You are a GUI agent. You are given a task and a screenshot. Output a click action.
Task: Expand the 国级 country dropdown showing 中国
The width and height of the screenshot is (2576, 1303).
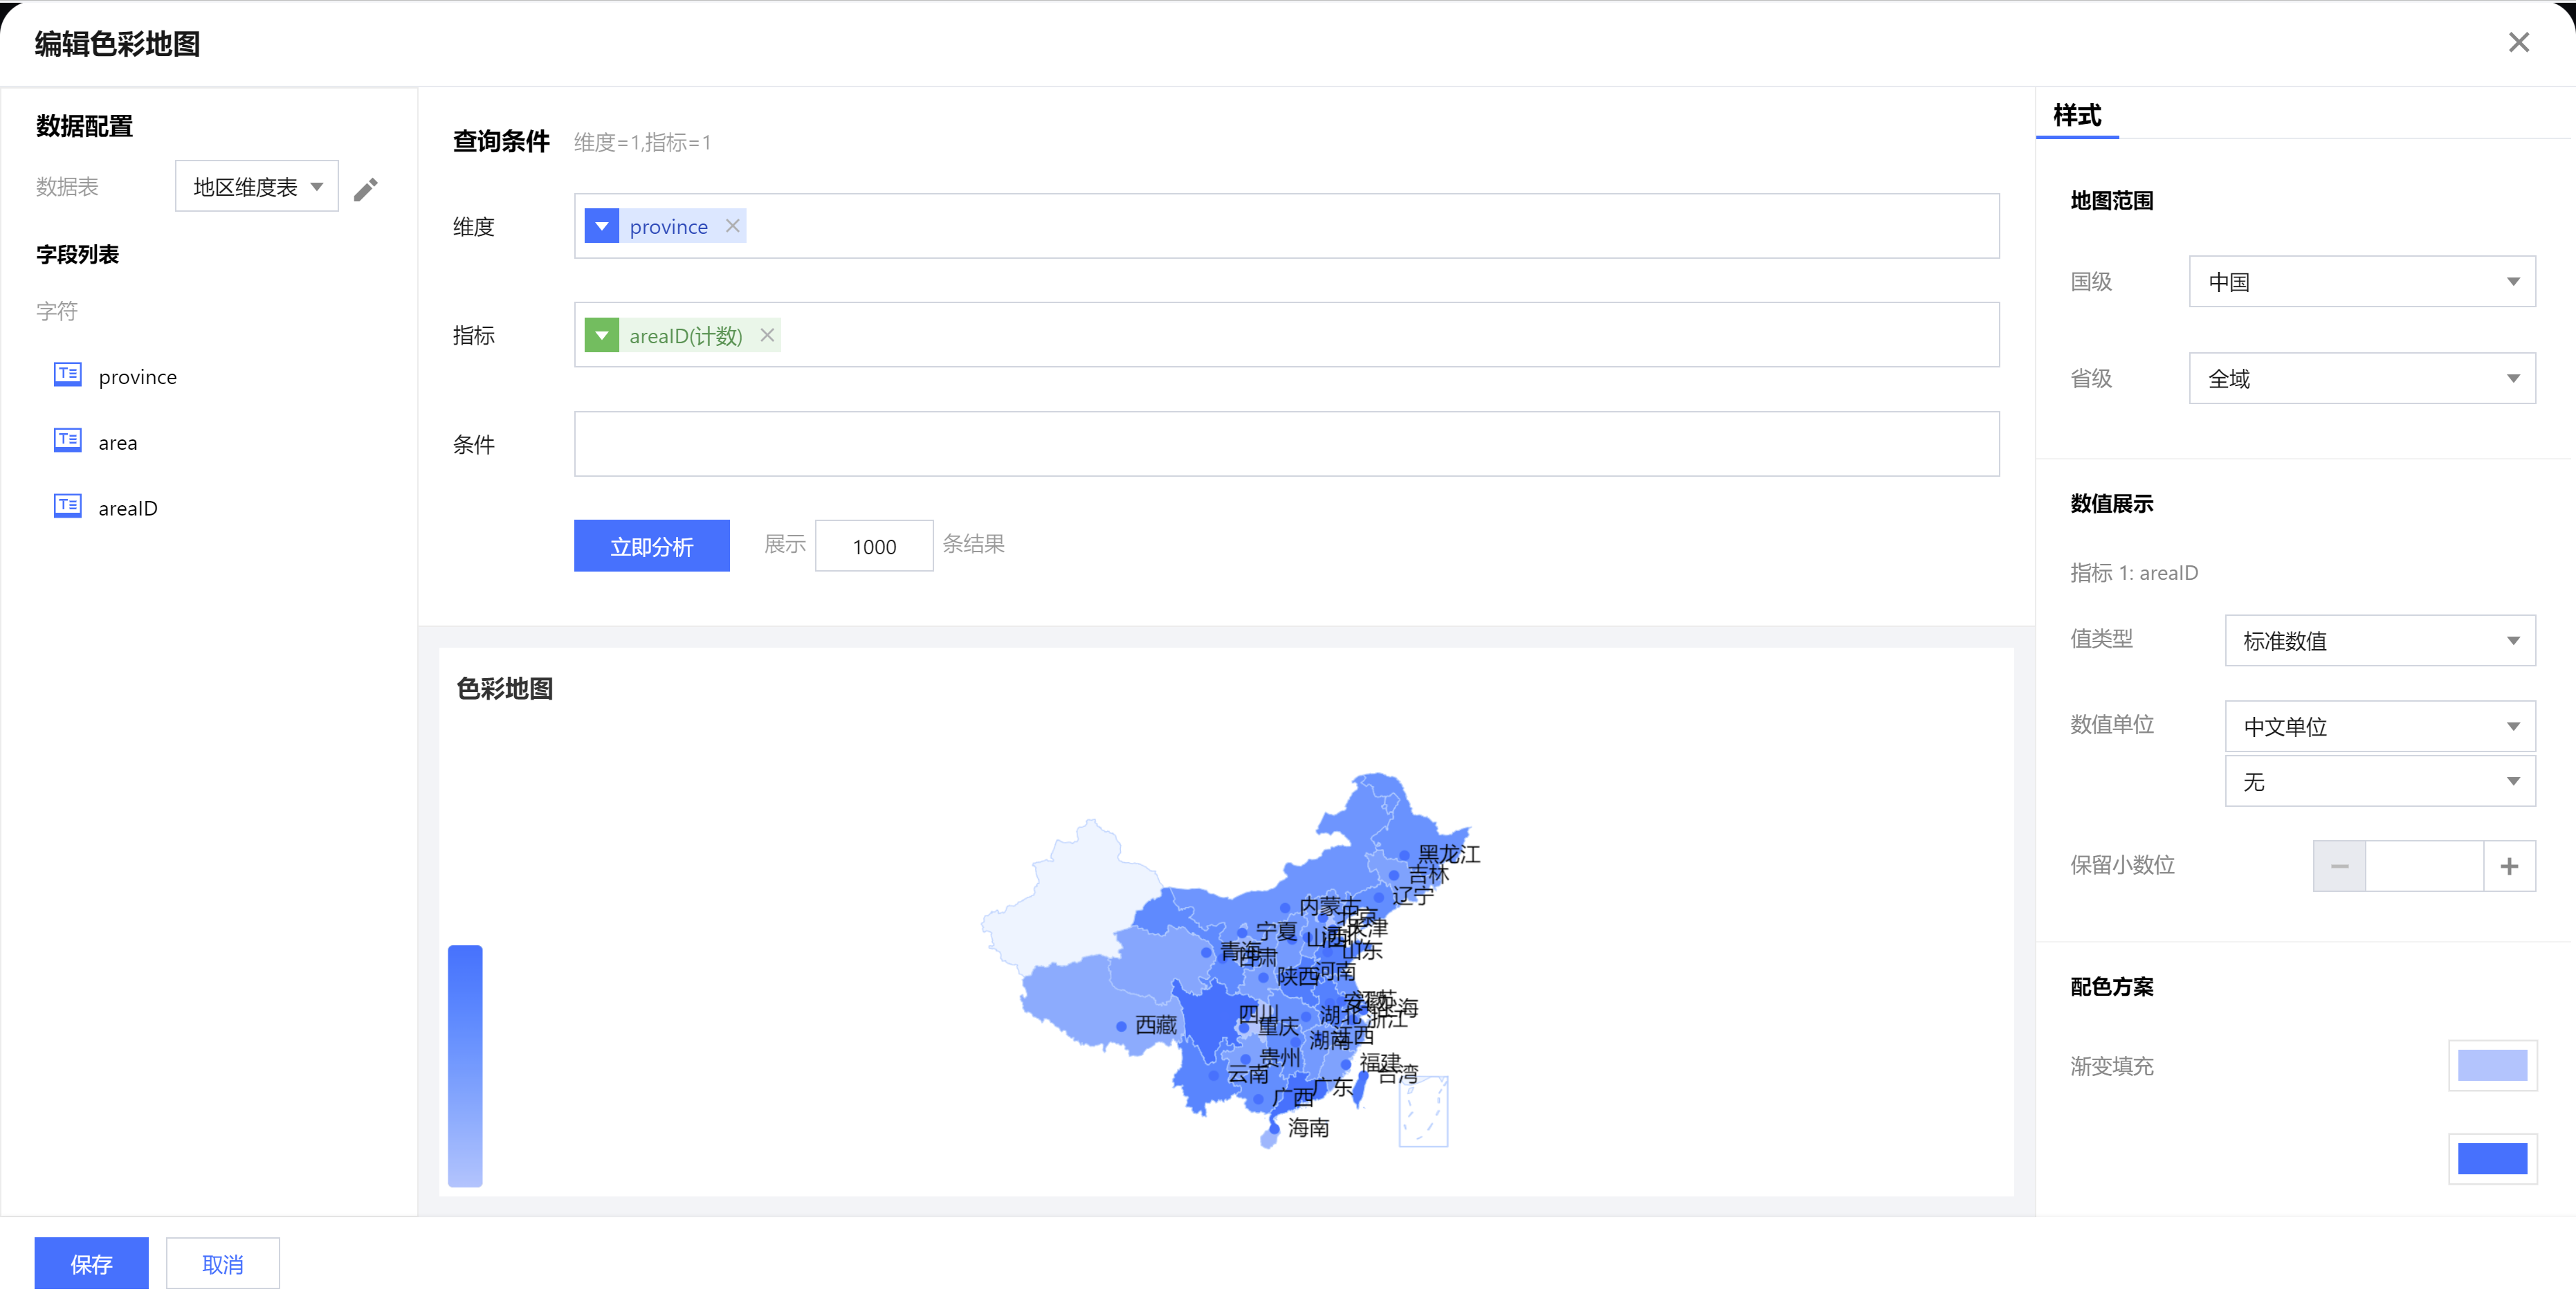click(x=2361, y=282)
